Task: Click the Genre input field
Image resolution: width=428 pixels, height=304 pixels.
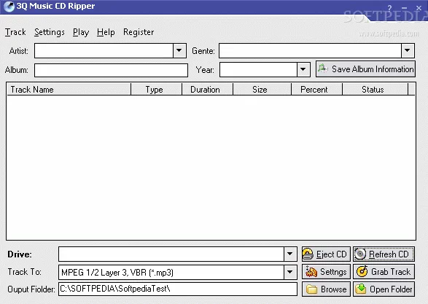Action: (311, 50)
